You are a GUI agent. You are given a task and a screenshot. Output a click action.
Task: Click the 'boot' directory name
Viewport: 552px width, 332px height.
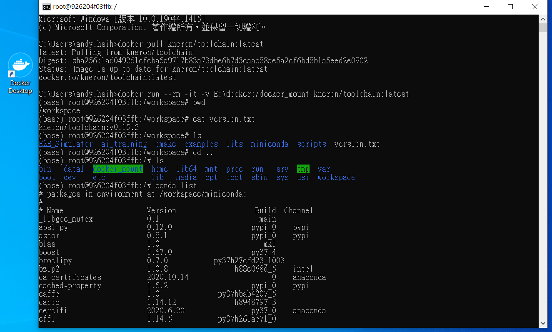(x=47, y=177)
